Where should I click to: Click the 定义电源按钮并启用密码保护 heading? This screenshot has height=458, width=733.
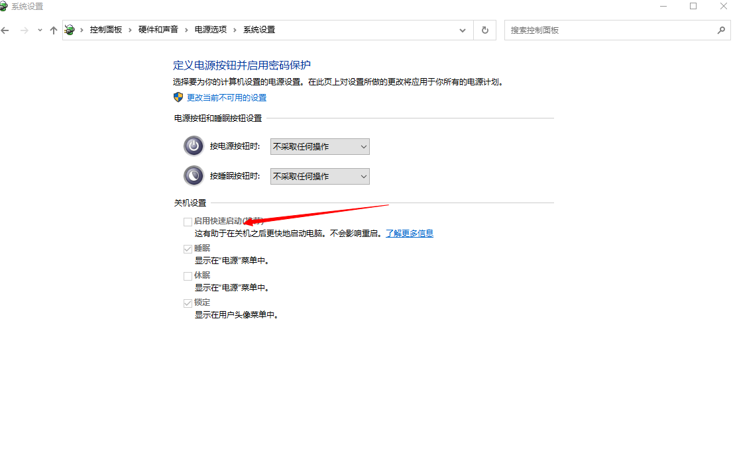(x=242, y=66)
